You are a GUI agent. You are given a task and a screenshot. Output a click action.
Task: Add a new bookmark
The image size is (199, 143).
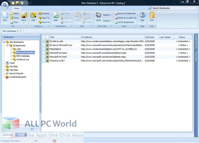(x=56, y=17)
